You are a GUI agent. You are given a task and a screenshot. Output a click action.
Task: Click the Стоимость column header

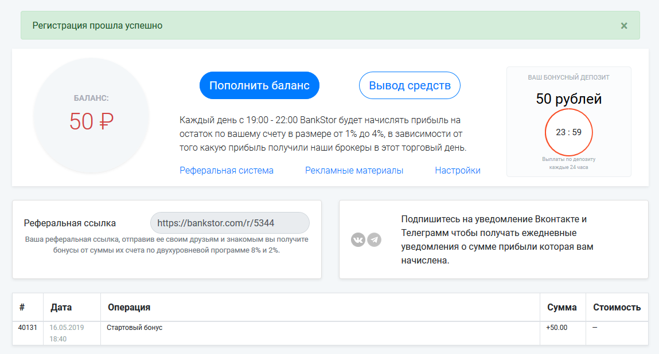click(617, 308)
